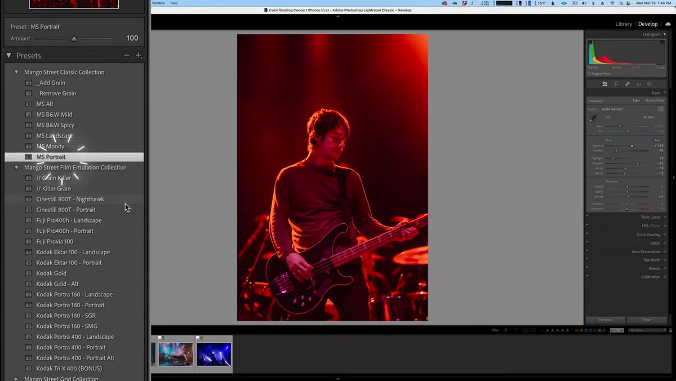676x381 pixels.
Task: Adjust the Shadows slider handle
Action: 638,163
